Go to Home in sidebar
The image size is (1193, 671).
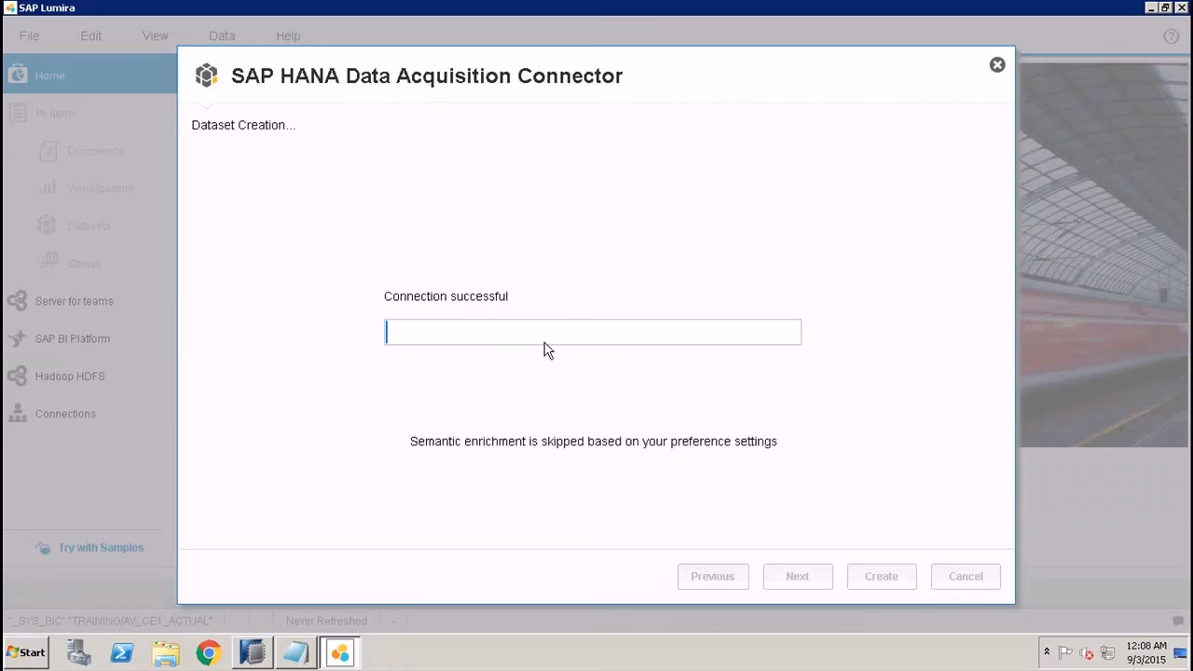click(89, 75)
